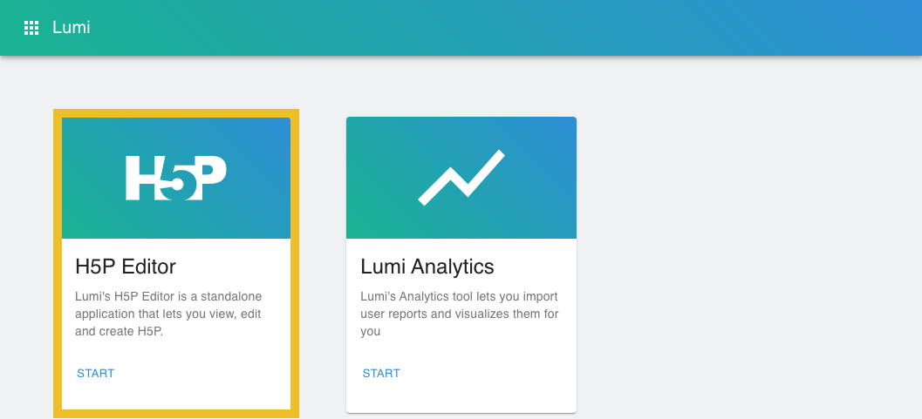The image size is (922, 419).
Task: Click the blank space beside Lumi Analytics START
Action: (497, 374)
